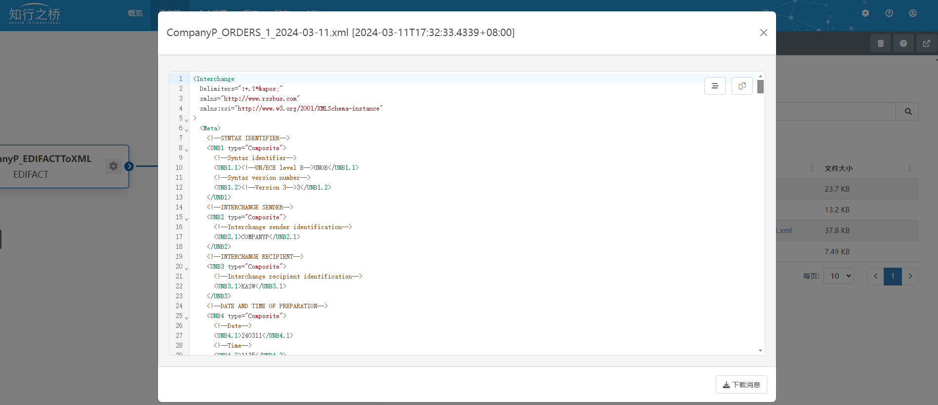Open the help question icon in dark toolbar
Screen dimensions: 938x405
(x=903, y=43)
